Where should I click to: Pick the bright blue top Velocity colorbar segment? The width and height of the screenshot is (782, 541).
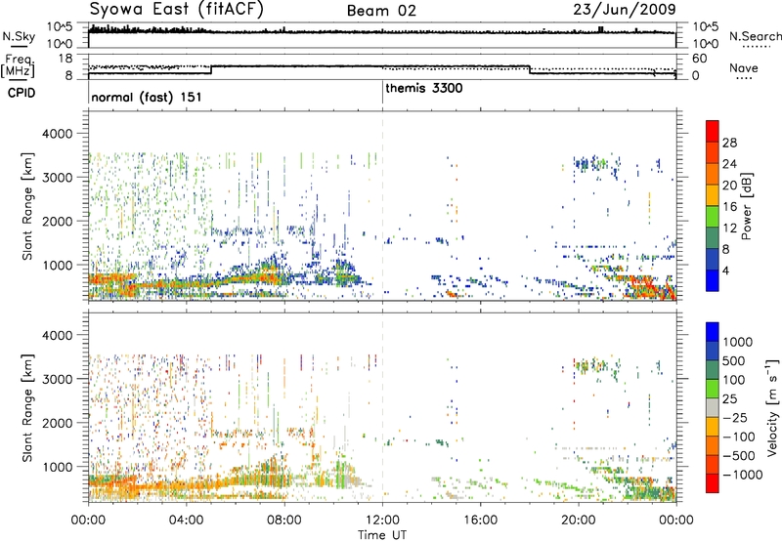click(x=713, y=332)
